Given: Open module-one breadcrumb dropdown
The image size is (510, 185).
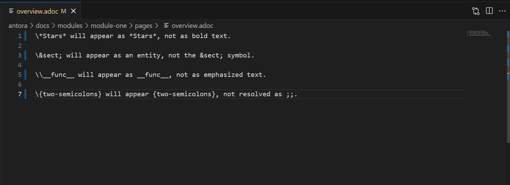Looking at the screenshot, I should [109, 26].
